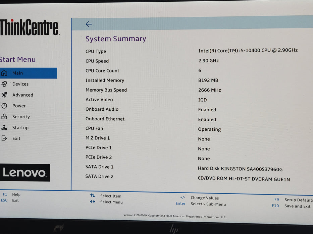Click the PCIe Drive 1 None value
The image size is (313, 234).
pyautogui.click(x=204, y=149)
